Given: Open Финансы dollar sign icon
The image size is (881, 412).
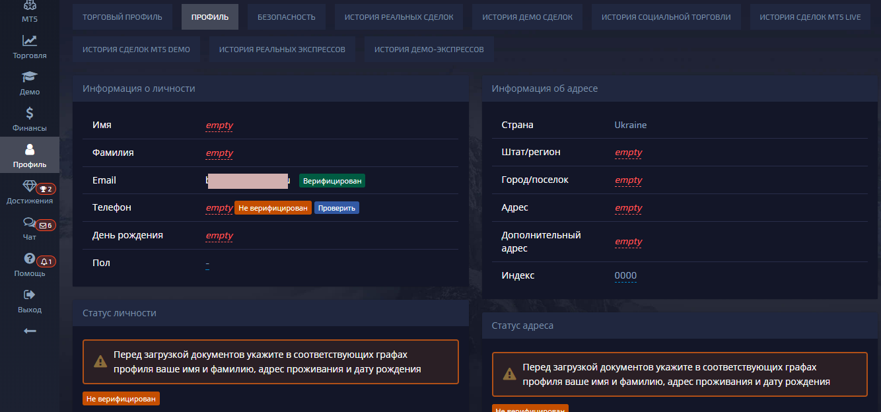Looking at the screenshot, I should (x=30, y=114).
